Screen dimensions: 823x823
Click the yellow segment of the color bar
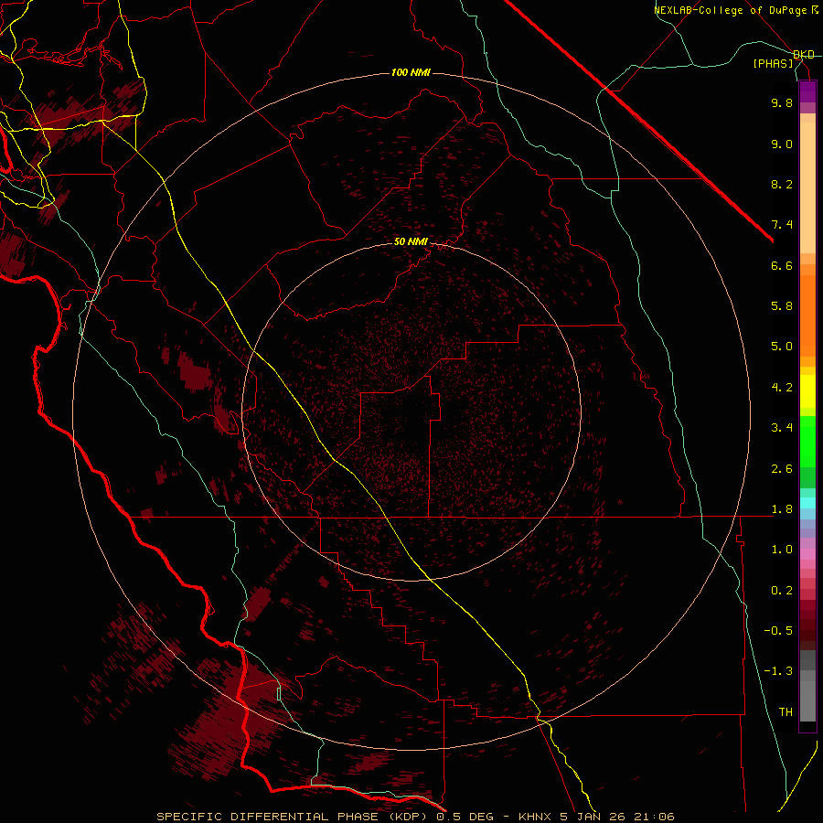tap(807, 391)
